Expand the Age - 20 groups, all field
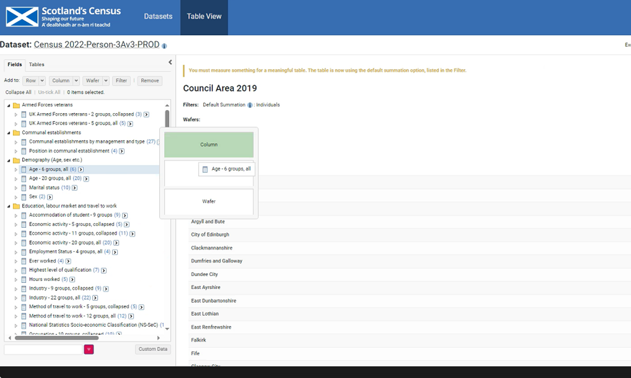631x378 pixels. coord(16,178)
